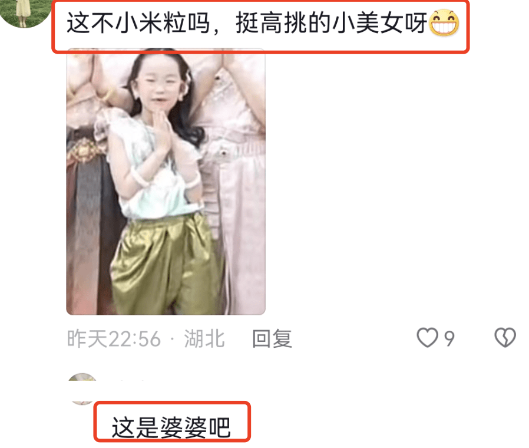Tap 回复 to reply to the comment
The height and width of the screenshot is (448, 529).
click(x=272, y=338)
